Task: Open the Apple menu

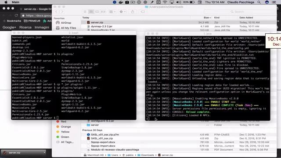Action: (6, 2)
